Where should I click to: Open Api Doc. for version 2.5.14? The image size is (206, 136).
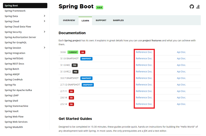tap(181, 104)
